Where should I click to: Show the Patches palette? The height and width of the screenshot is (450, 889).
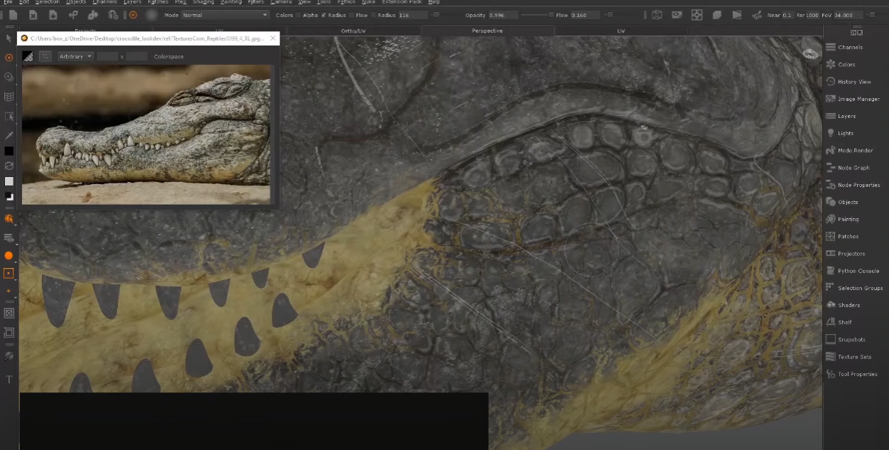[843, 236]
